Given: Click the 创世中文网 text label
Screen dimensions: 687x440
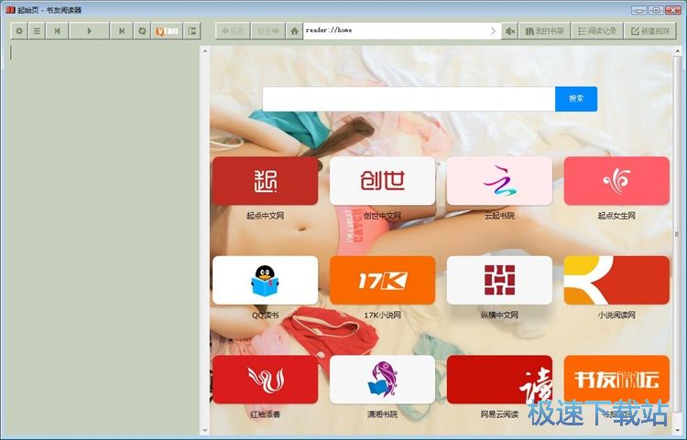Looking at the screenshot, I should 382,216.
